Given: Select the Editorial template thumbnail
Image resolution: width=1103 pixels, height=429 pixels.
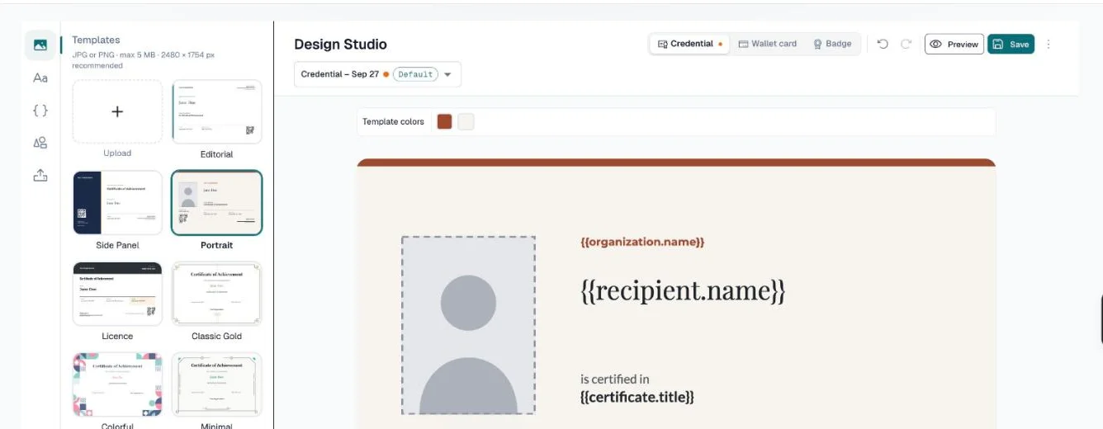Looking at the screenshot, I should (x=216, y=112).
